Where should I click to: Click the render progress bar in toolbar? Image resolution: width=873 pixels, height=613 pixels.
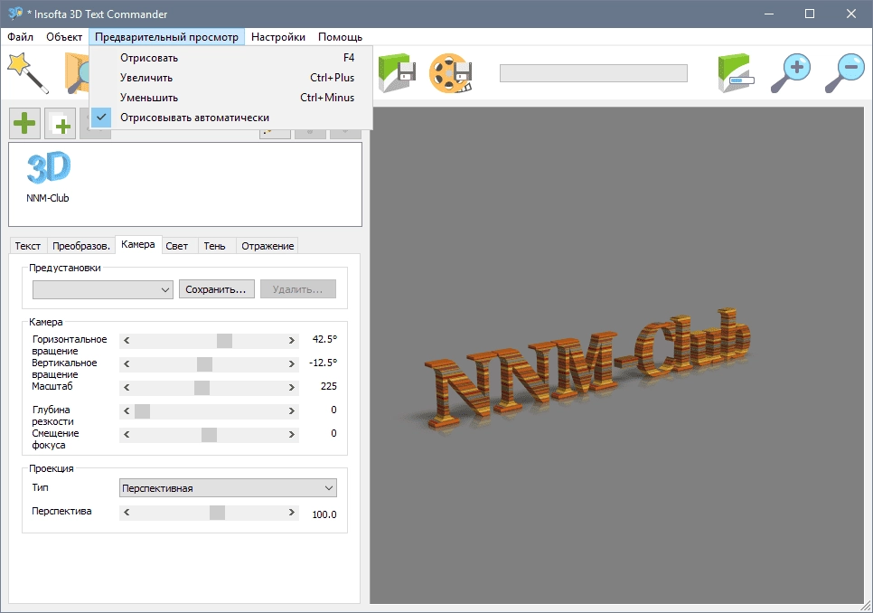pyautogui.click(x=594, y=73)
